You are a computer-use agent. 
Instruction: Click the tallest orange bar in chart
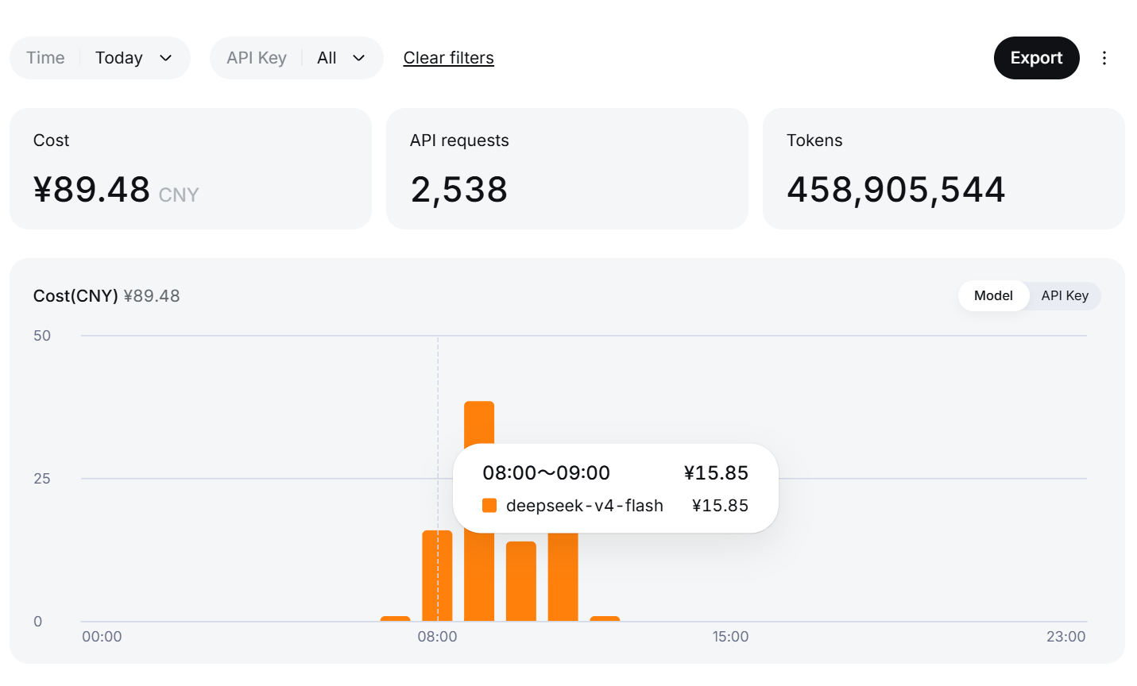tap(479, 422)
